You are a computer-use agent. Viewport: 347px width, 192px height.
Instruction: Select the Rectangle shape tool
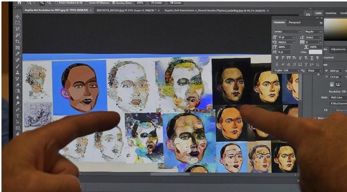coord(18,128)
